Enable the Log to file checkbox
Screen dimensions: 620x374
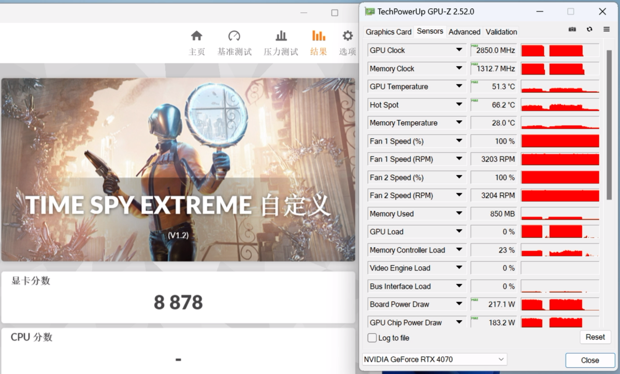tap(372, 338)
